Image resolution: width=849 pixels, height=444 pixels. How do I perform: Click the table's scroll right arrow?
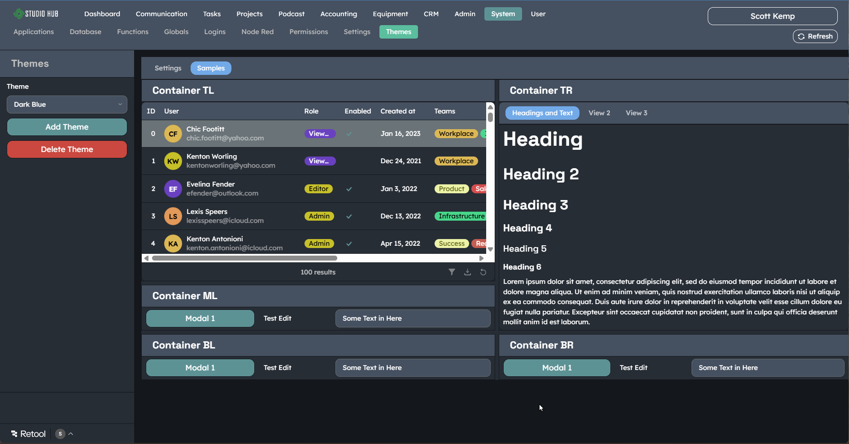[x=481, y=258]
